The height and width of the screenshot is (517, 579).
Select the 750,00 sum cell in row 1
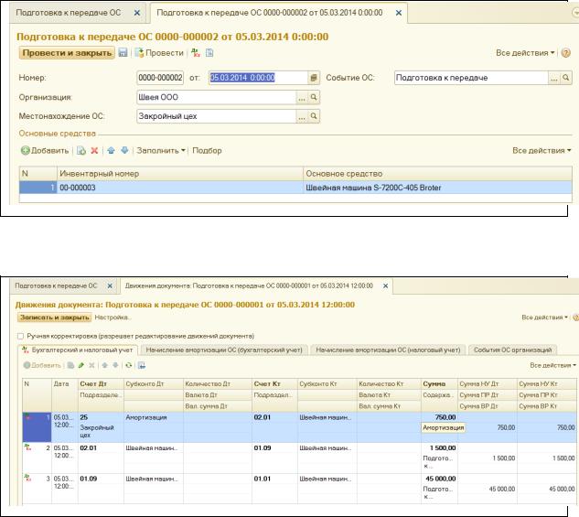pyautogui.click(x=439, y=417)
